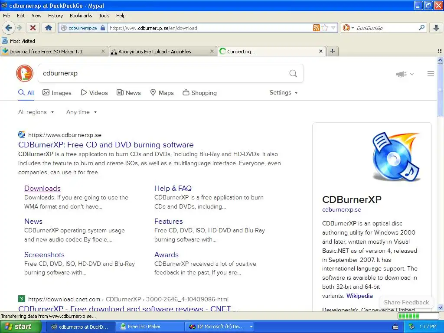Viewport: 444px width, 333px height.
Task: Go back using the Back arrow button
Action: click(x=8, y=28)
